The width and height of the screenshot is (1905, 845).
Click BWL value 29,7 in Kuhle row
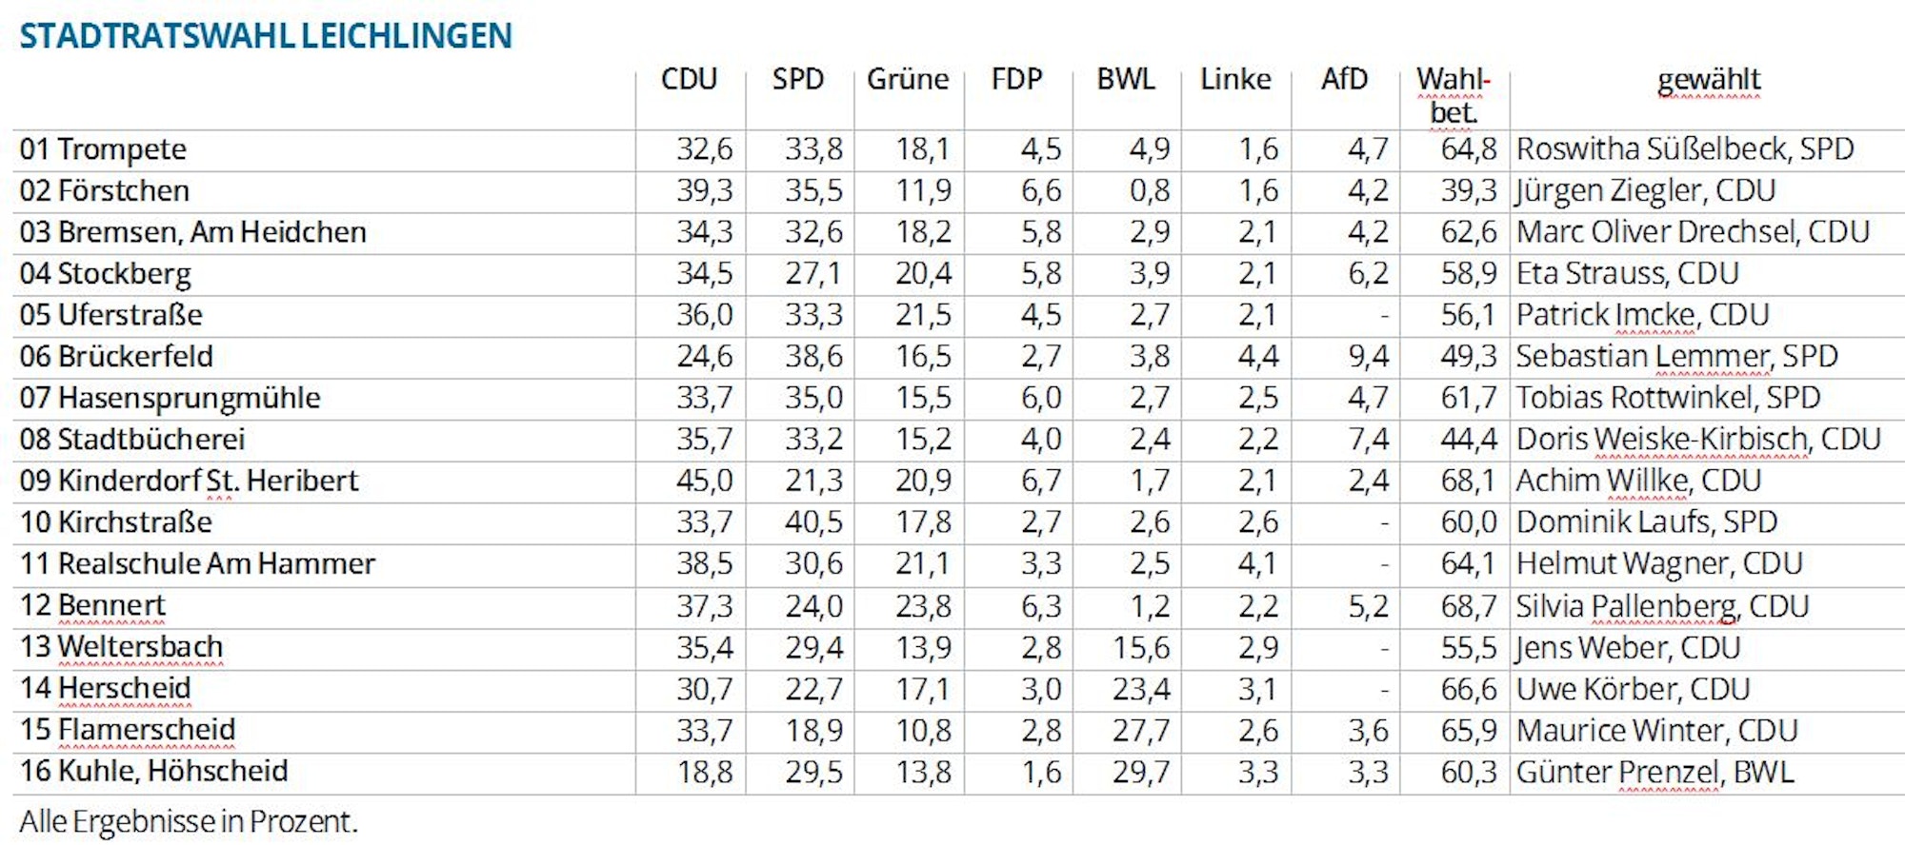(x=1140, y=772)
